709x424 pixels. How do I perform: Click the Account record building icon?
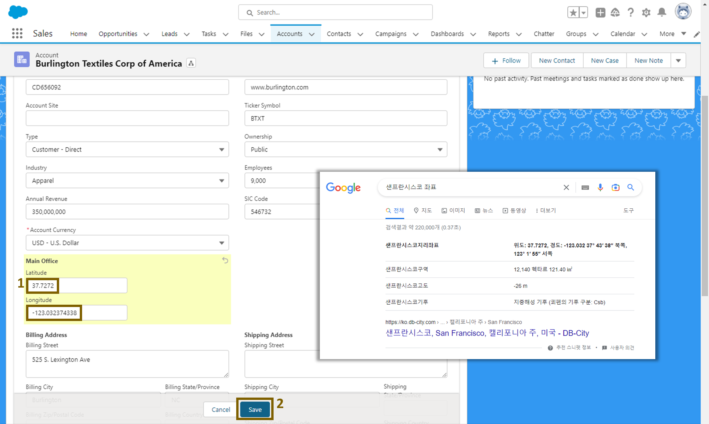[22, 59]
